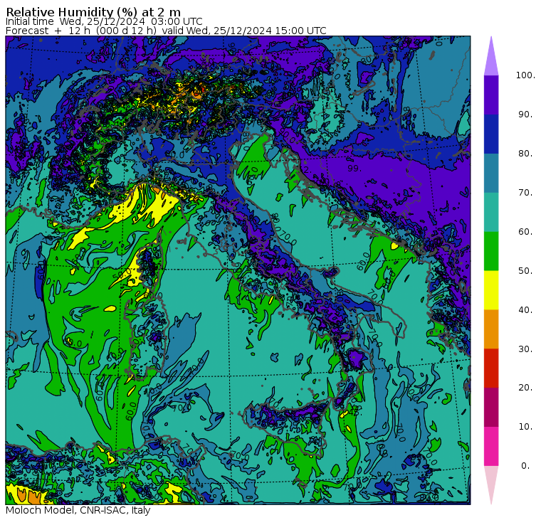
Task: Click the '60.' colorbar label
Action: (525, 232)
